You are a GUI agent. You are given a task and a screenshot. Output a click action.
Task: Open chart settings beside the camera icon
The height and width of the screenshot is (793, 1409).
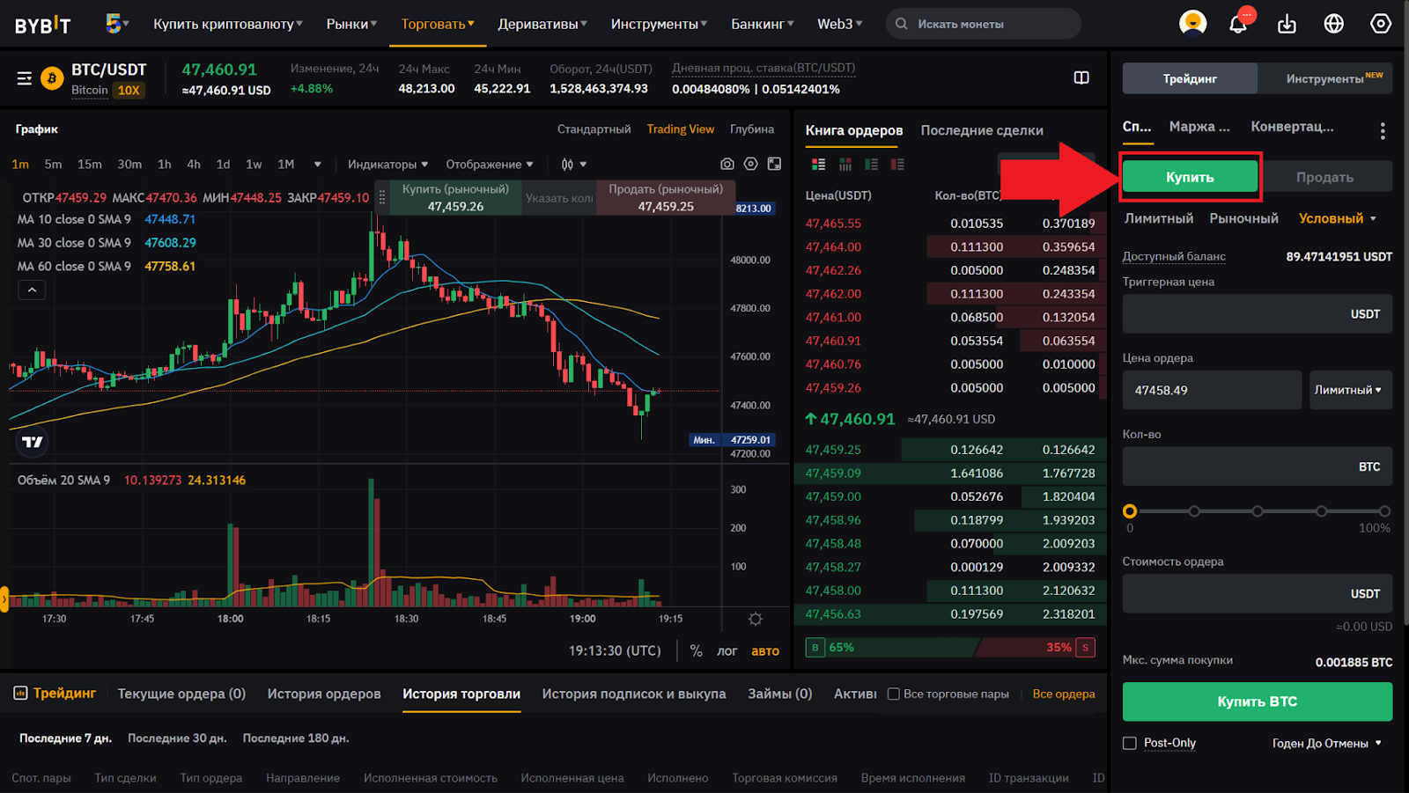[x=750, y=164]
